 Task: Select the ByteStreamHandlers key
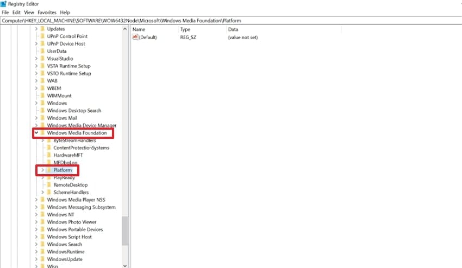(74, 141)
